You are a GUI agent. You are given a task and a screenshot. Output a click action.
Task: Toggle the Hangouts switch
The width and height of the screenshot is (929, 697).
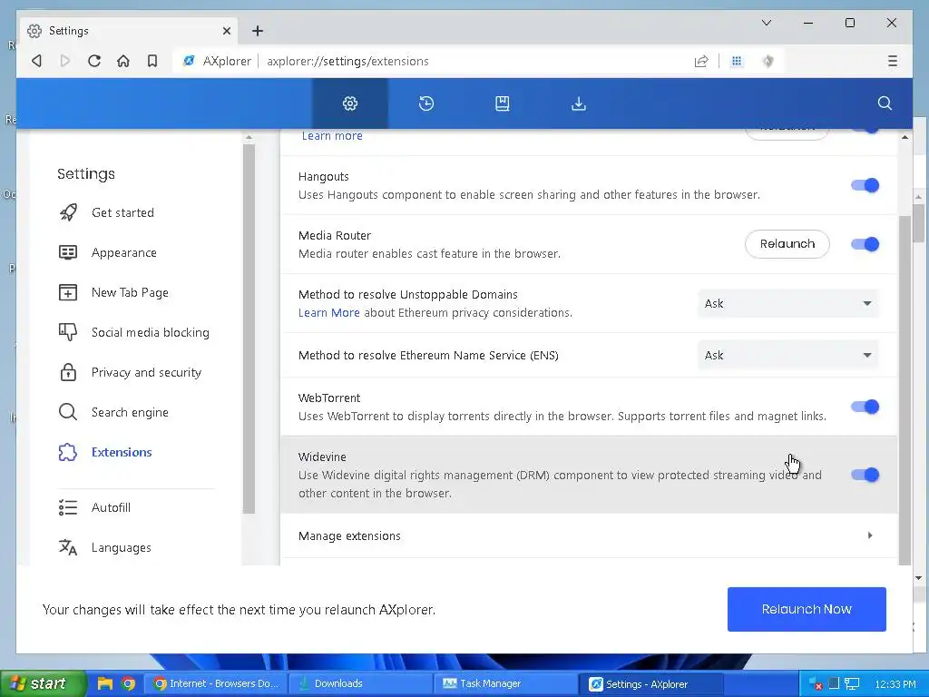tap(865, 185)
